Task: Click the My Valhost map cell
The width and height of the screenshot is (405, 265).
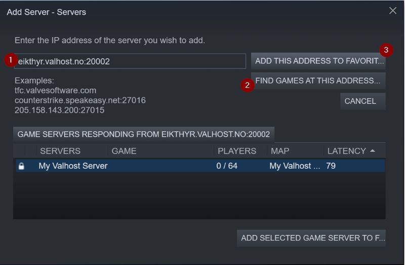Action: pos(295,166)
